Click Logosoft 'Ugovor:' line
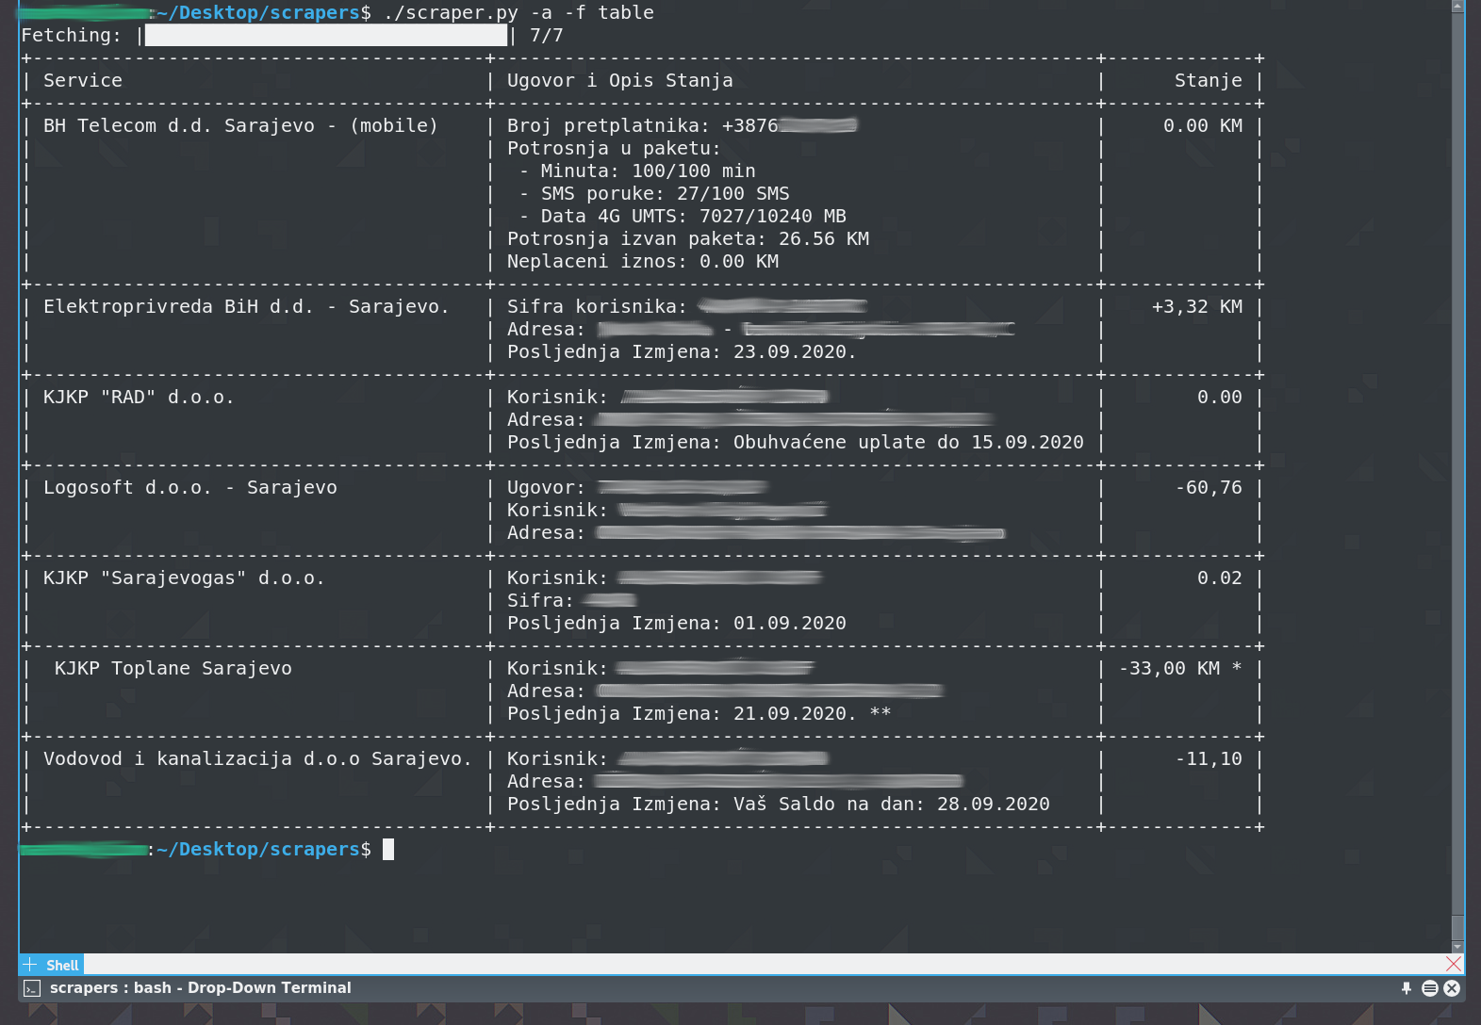The height and width of the screenshot is (1025, 1481). pyautogui.click(x=637, y=488)
